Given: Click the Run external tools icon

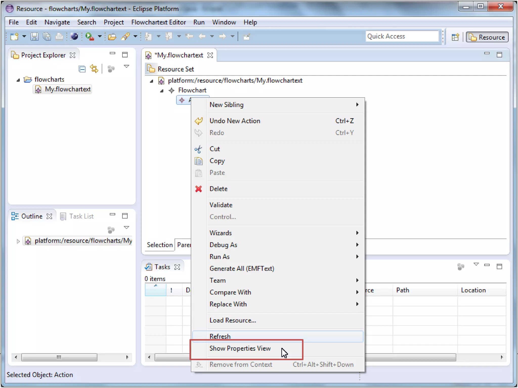Looking at the screenshot, I should click(x=90, y=37).
